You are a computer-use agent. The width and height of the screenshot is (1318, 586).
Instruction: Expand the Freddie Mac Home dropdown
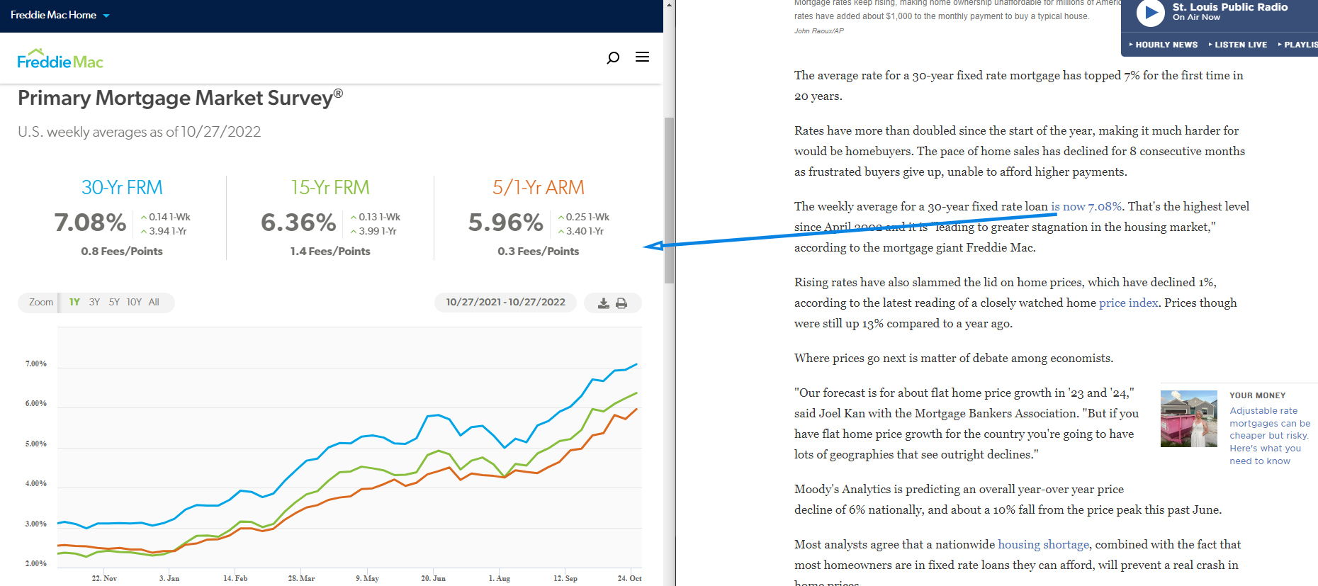point(106,16)
